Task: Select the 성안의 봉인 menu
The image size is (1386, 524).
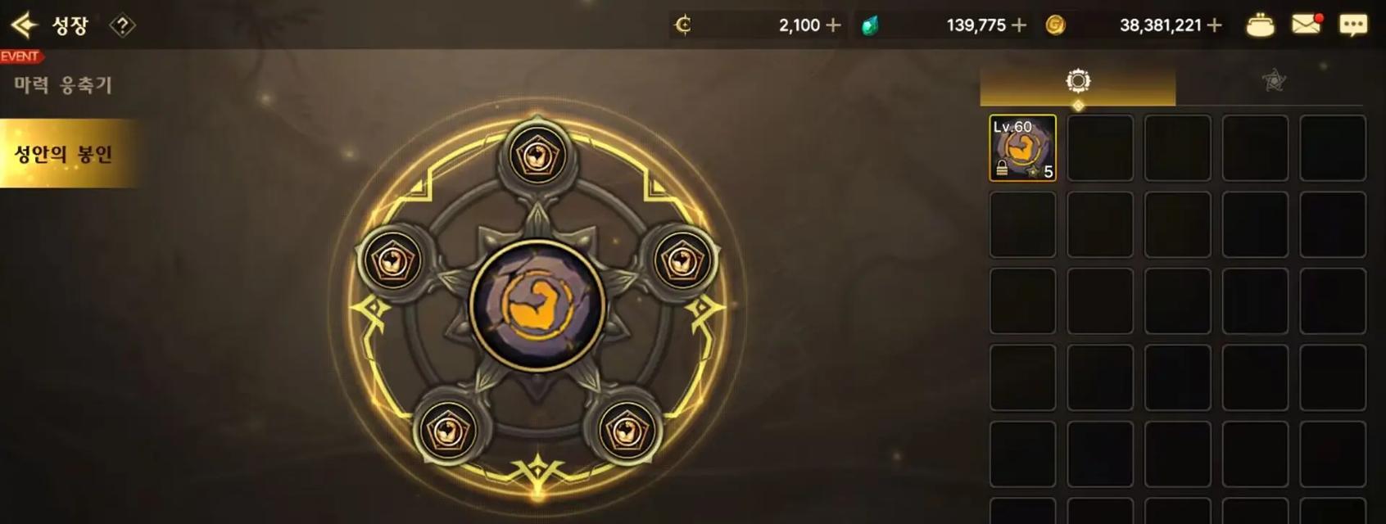Action: [x=64, y=154]
